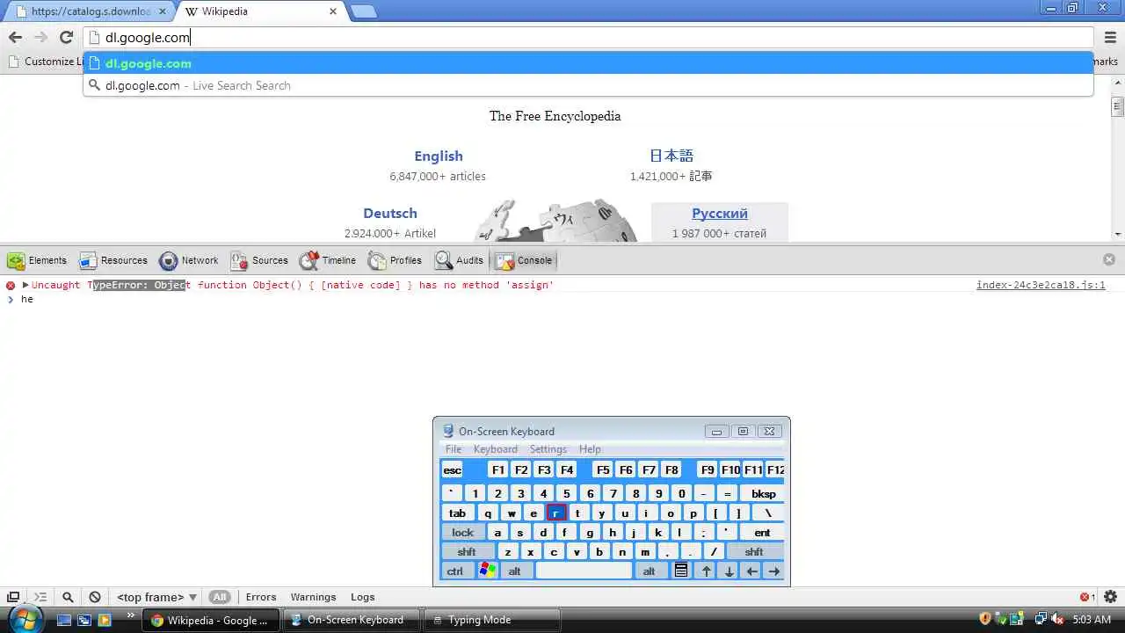1125x633 pixels.
Task: Open the Chrome main menu
Action: coord(1111,37)
